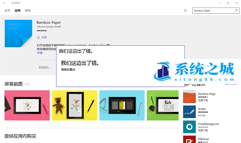Close the 应用商店 window
Image resolution: width=241 pixels, height=143 pixels.
pyautogui.click(x=236, y=3)
